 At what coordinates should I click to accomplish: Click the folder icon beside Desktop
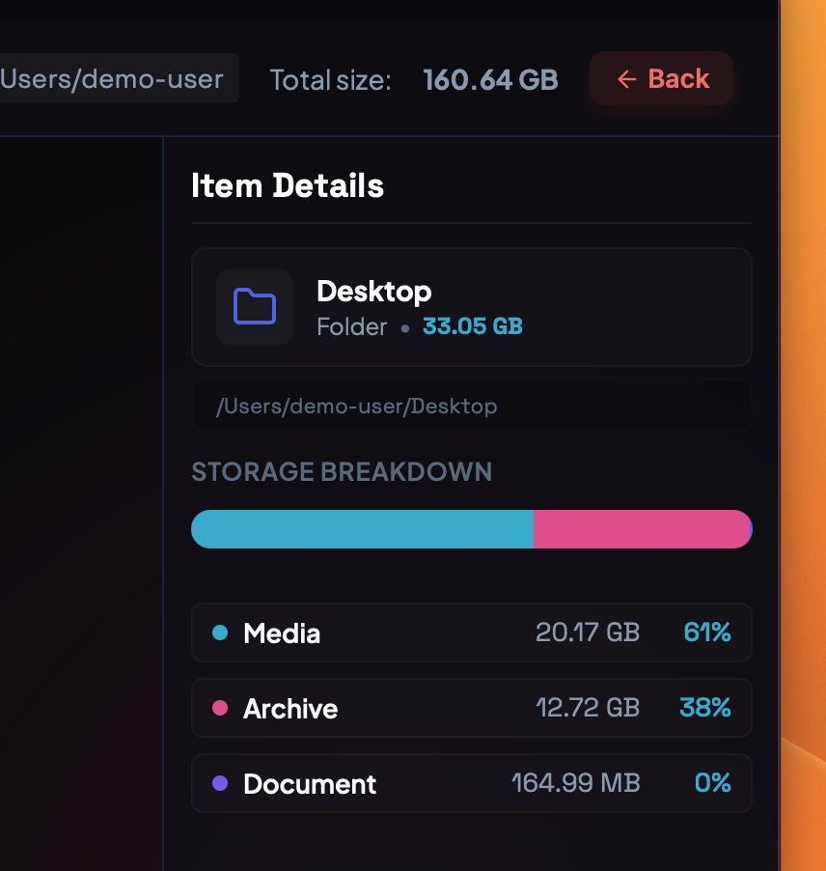255,307
